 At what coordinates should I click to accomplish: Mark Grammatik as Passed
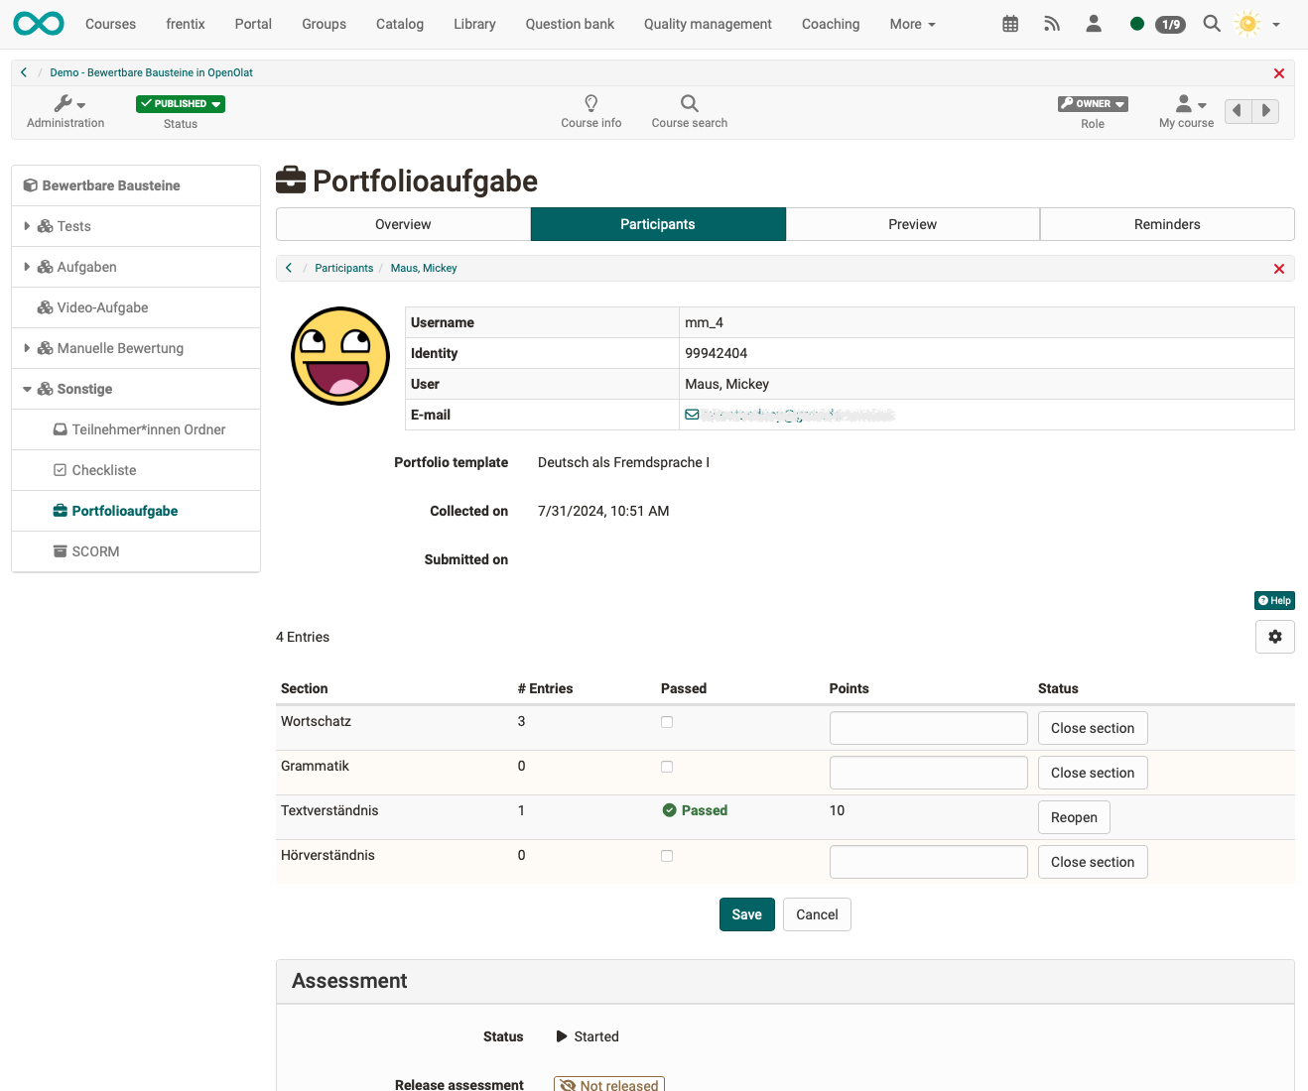[666, 766]
